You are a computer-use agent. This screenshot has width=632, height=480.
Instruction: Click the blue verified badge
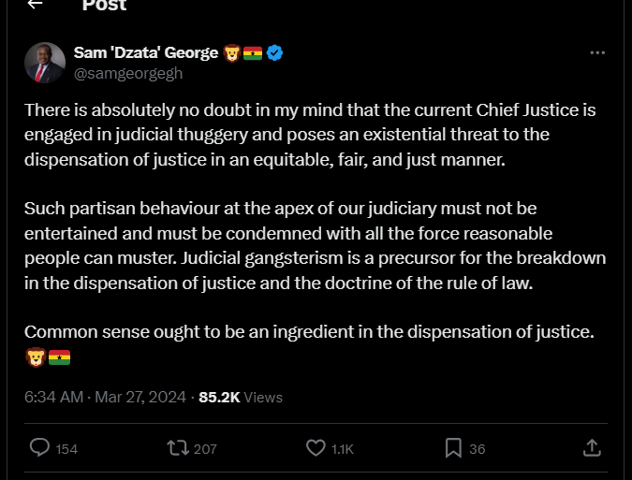pyautogui.click(x=275, y=53)
